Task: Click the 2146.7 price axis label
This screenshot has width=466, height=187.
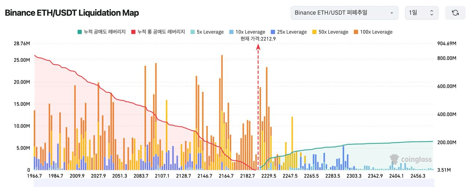Action: pos(205,176)
